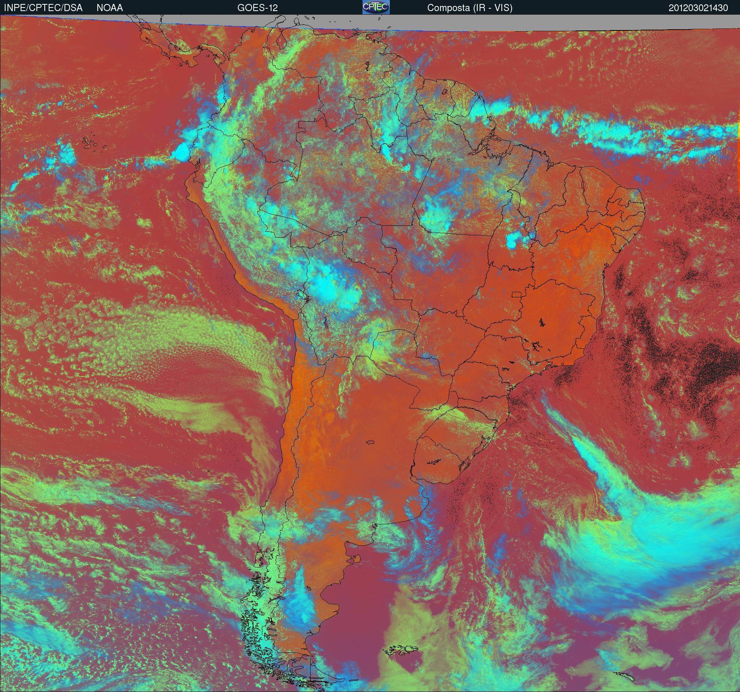740x692 pixels.
Task: Click the INPE/CPTEC/DSA header text
Action: tap(43, 8)
